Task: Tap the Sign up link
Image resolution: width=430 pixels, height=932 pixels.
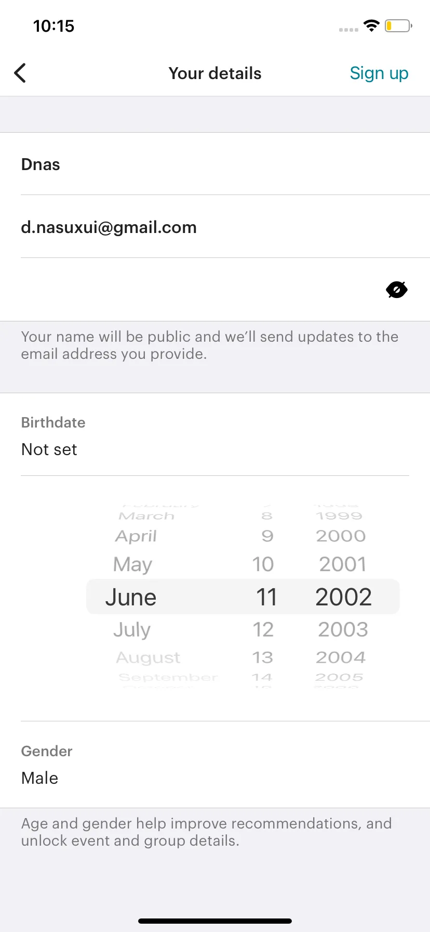Action: (x=379, y=73)
